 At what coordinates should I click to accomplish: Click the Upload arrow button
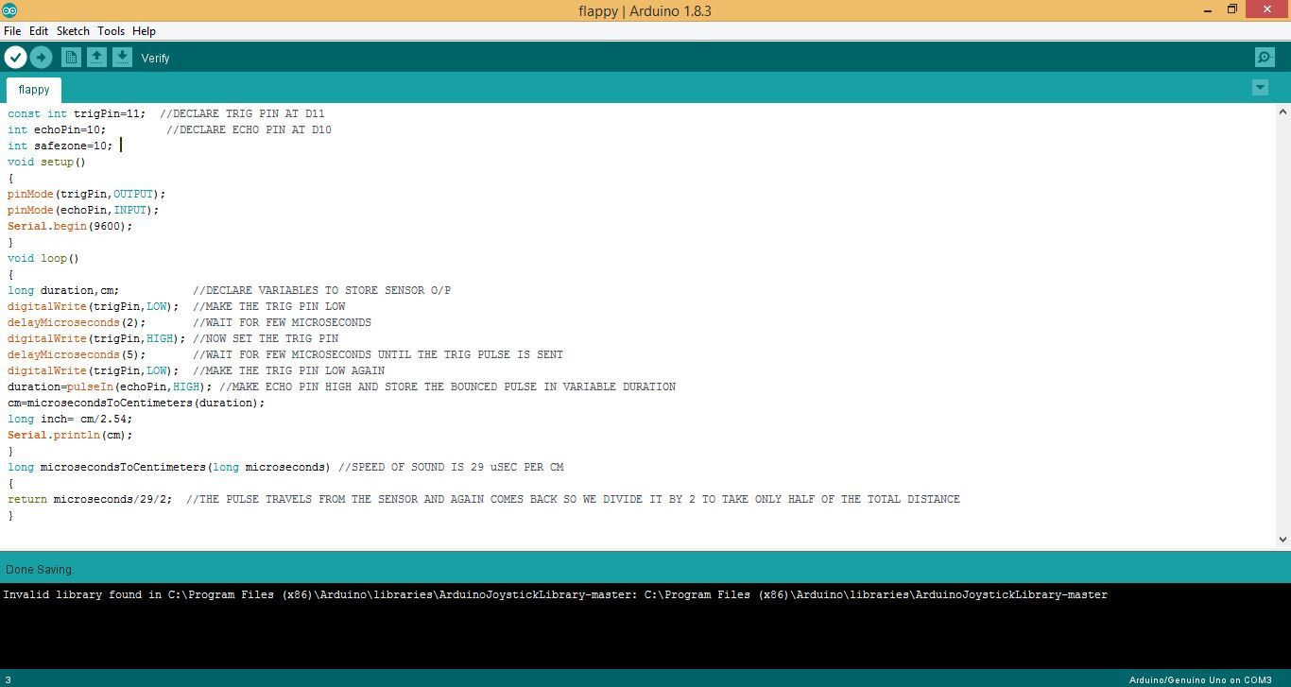coord(41,58)
